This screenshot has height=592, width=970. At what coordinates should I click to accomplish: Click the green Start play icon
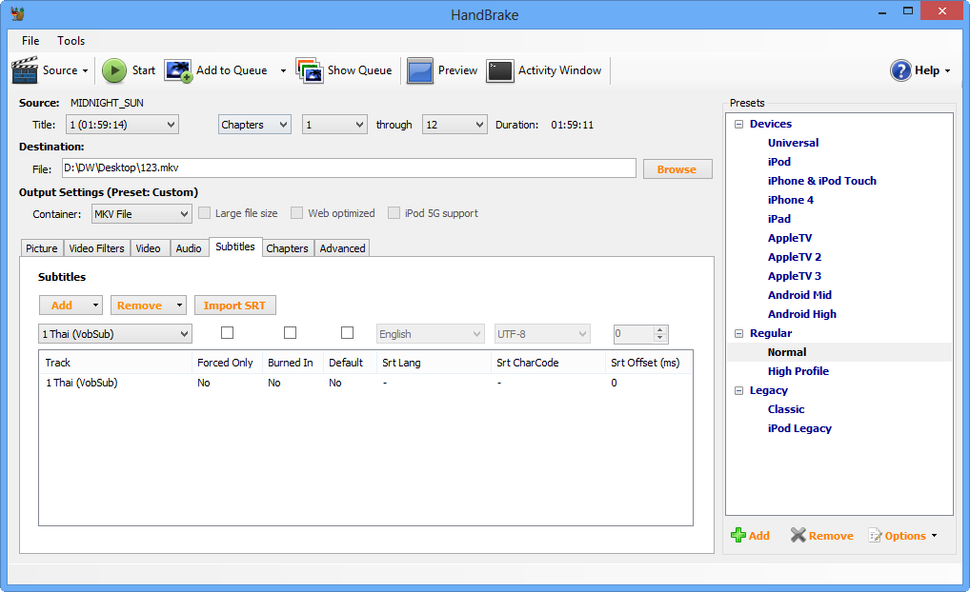[113, 70]
